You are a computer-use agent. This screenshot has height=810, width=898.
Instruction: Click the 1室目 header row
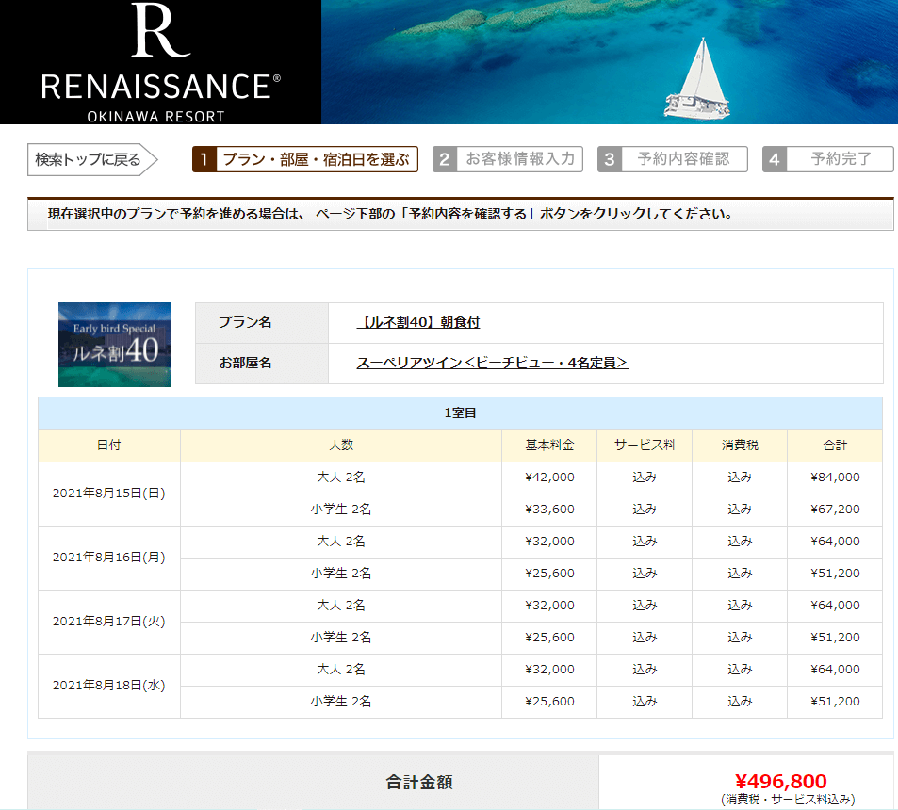click(x=460, y=413)
